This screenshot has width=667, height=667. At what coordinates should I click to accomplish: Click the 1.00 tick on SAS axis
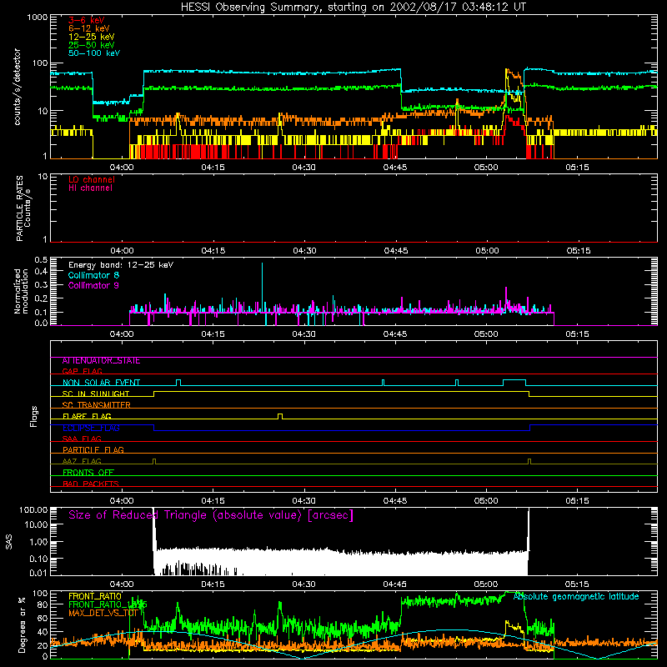pos(38,541)
